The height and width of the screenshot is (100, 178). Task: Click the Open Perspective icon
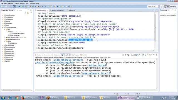162,7
